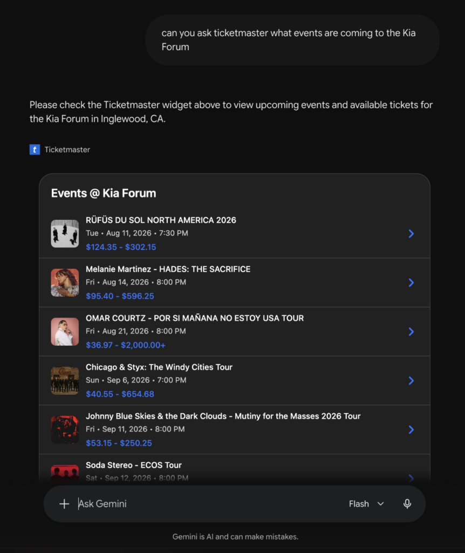Click price range $53.15 - $250.25
Image resolution: width=465 pixels, height=553 pixels.
click(119, 443)
